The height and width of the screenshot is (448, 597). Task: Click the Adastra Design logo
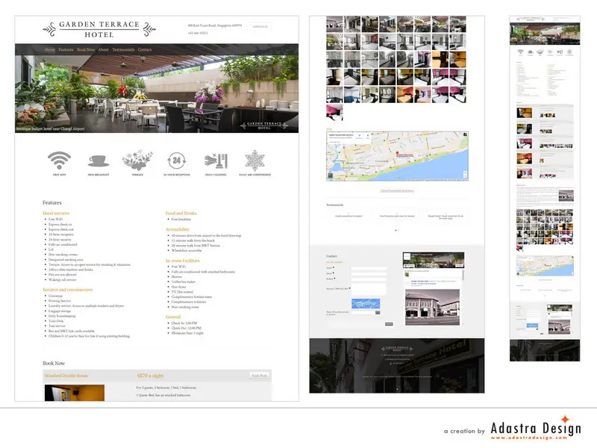[x=535, y=429]
